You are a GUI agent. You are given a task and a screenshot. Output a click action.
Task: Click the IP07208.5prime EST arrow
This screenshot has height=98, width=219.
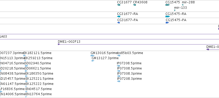click(x=118, y=66)
